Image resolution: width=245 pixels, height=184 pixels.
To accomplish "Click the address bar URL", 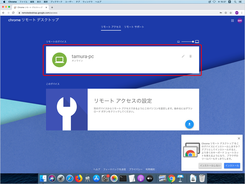I will pyautogui.click(x=39, y=13).
